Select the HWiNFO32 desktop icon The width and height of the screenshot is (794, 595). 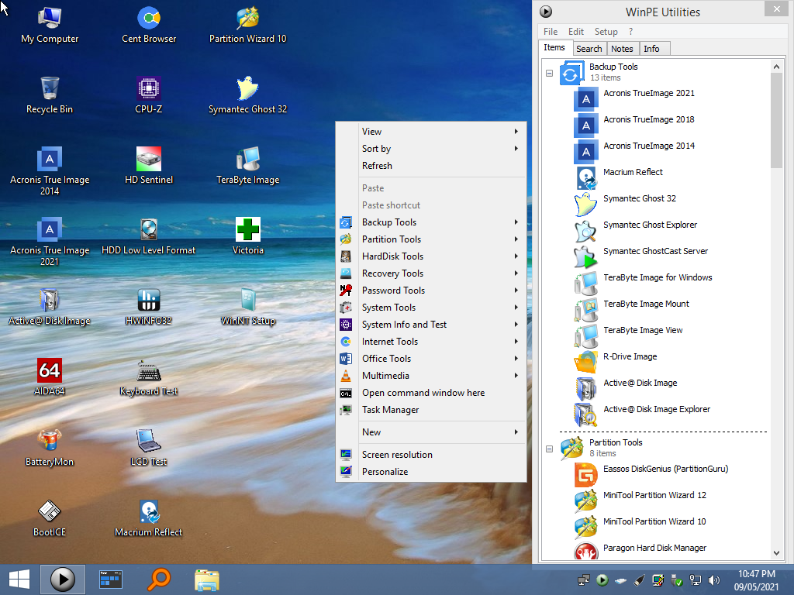click(149, 307)
